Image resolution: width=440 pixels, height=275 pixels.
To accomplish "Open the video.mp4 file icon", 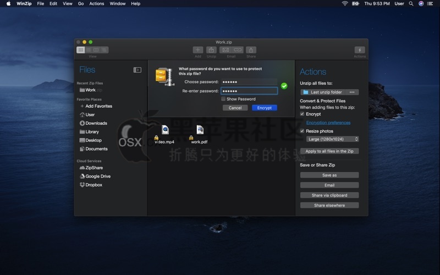I will 165,130.
